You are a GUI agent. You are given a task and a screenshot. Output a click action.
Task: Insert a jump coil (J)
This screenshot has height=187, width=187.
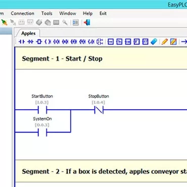point(91,41)
